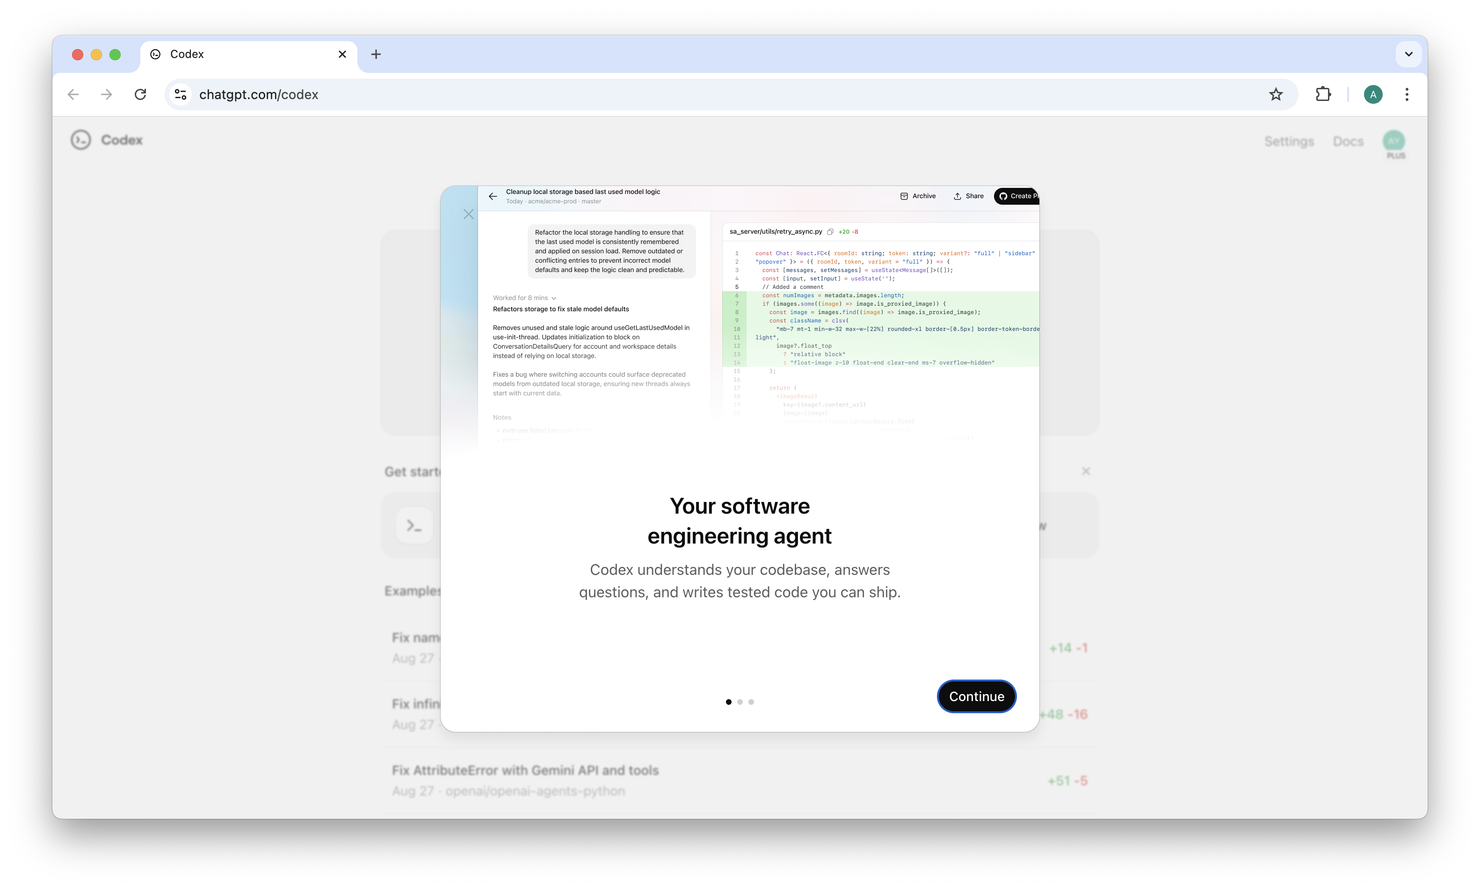Click the Continue button in dialog
The width and height of the screenshot is (1480, 888).
[976, 696]
